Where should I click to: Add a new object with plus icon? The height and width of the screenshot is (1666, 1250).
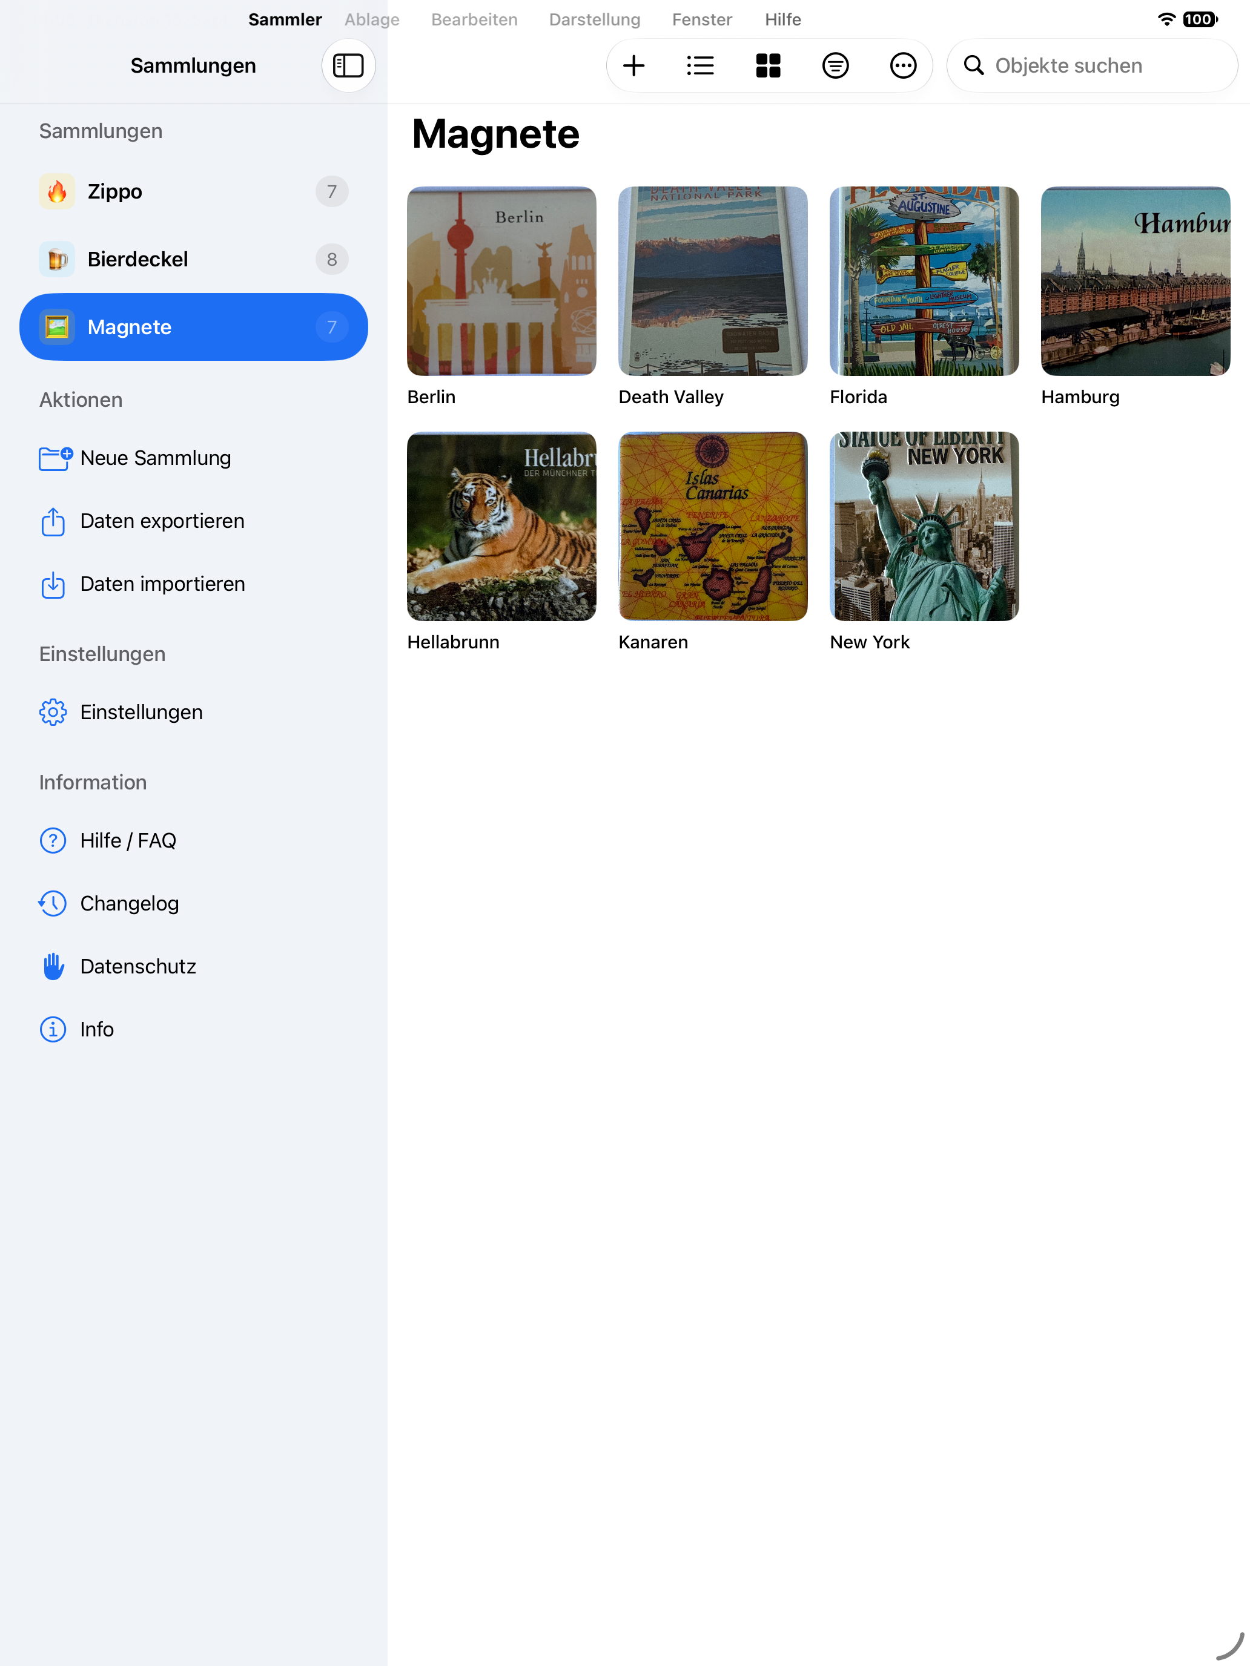tap(633, 65)
